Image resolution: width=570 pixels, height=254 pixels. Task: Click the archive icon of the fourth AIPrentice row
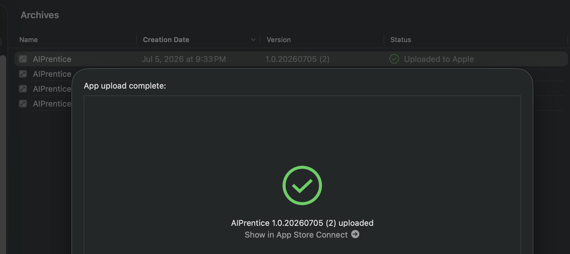[23, 103]
